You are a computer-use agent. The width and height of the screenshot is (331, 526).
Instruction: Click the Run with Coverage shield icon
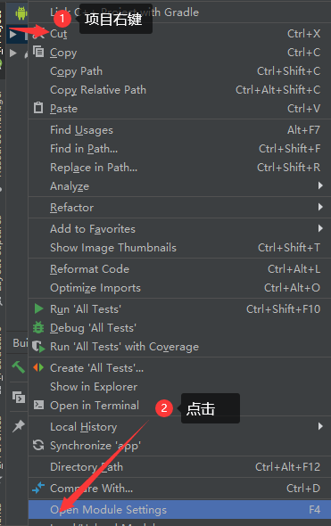point(38,347)
